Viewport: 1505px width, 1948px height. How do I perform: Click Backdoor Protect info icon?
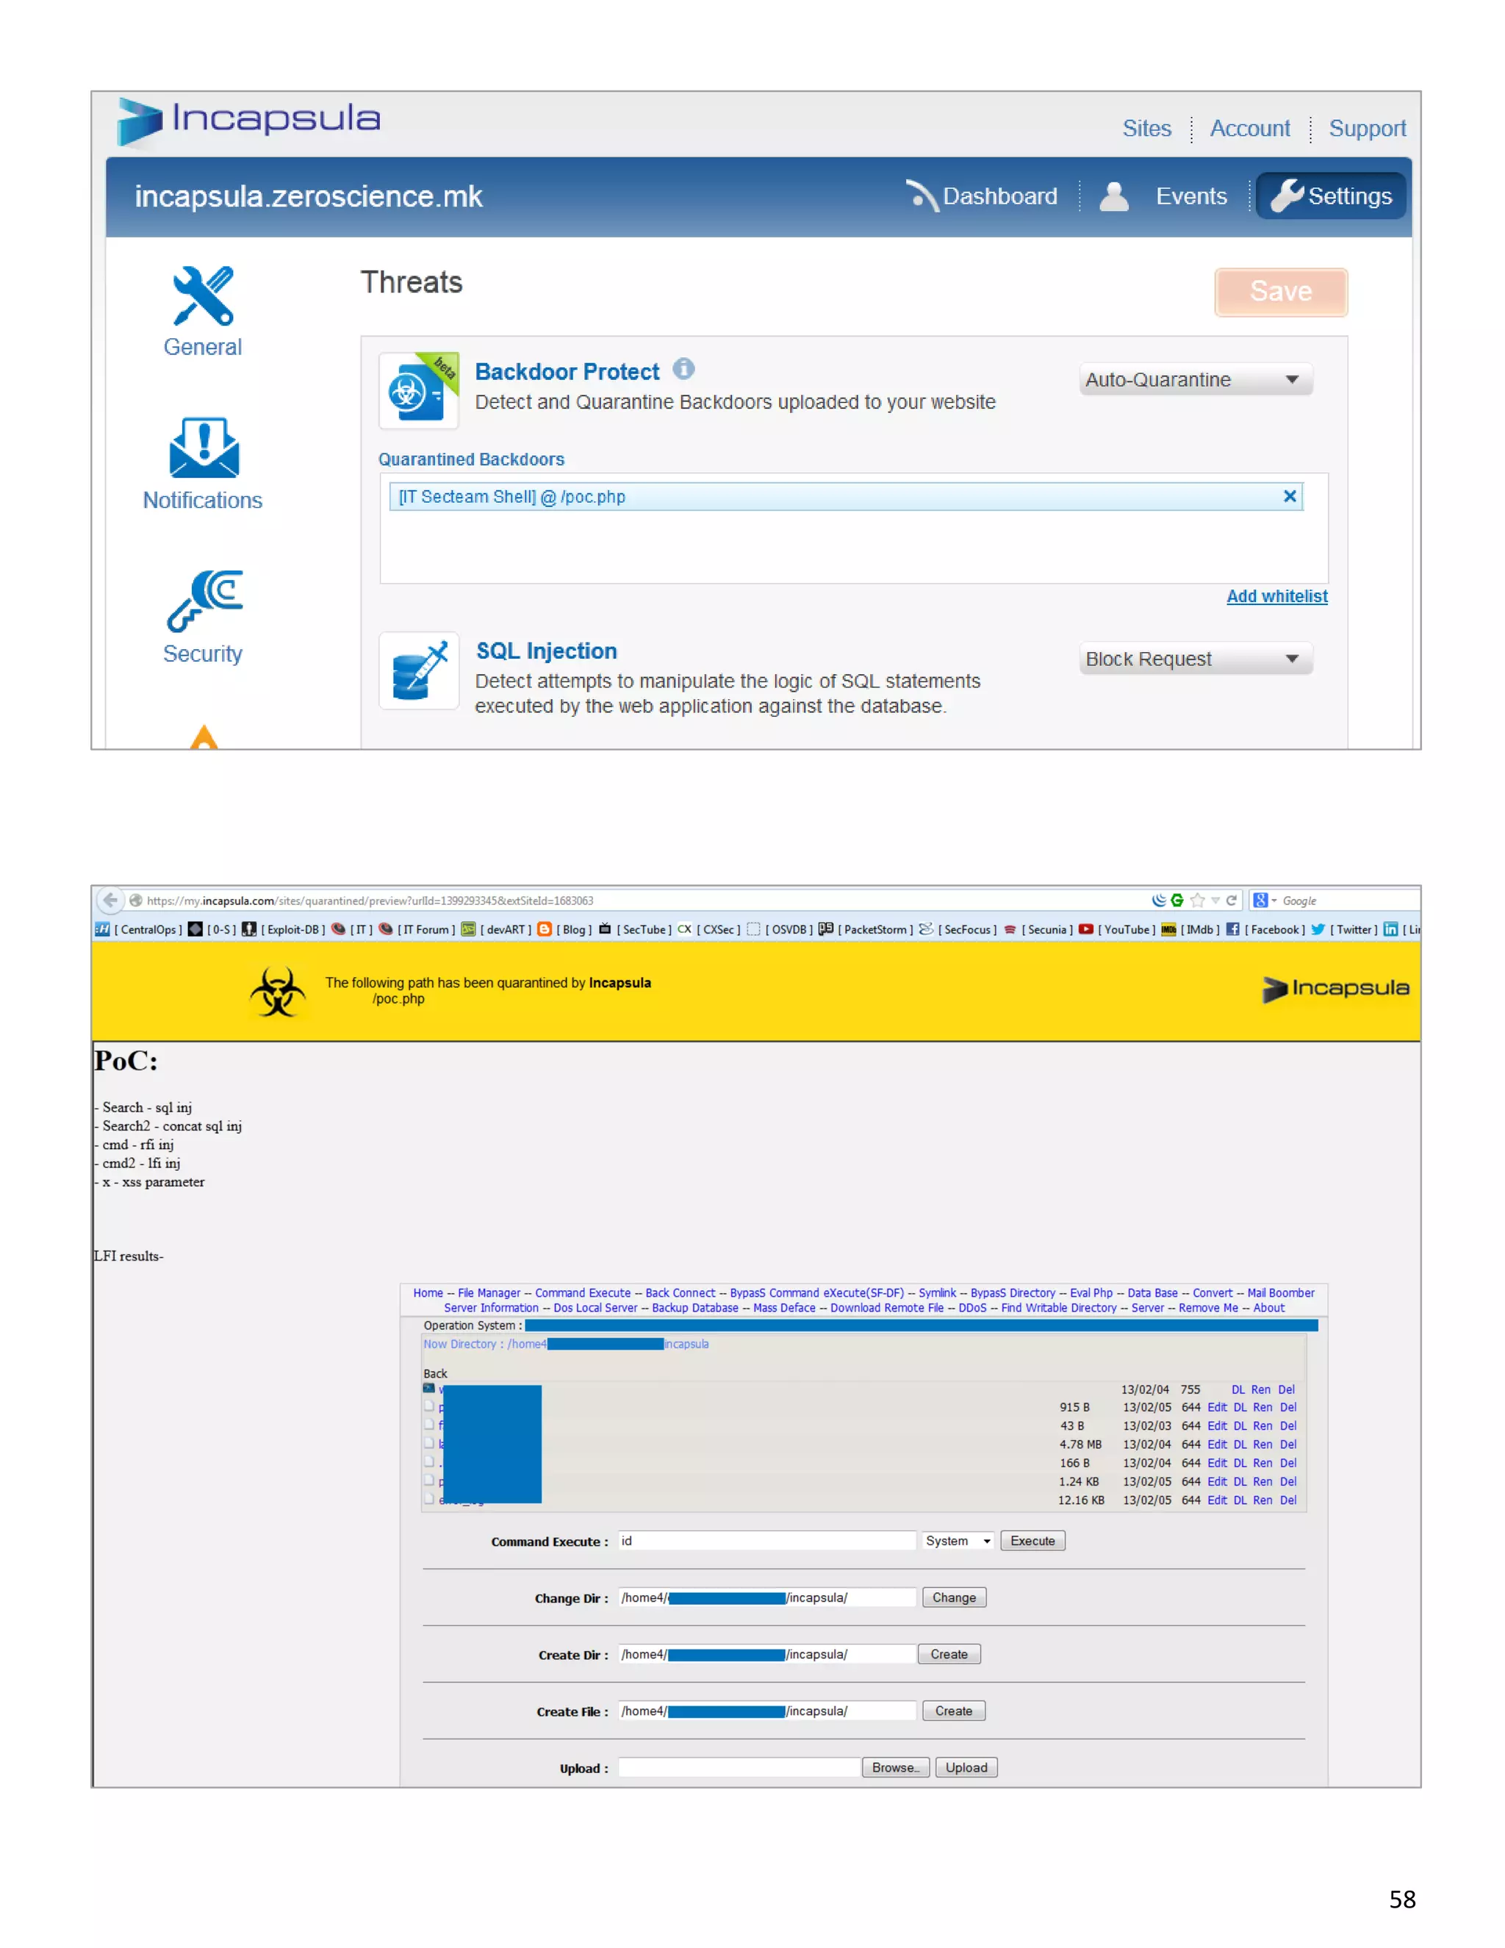[683, 368]
